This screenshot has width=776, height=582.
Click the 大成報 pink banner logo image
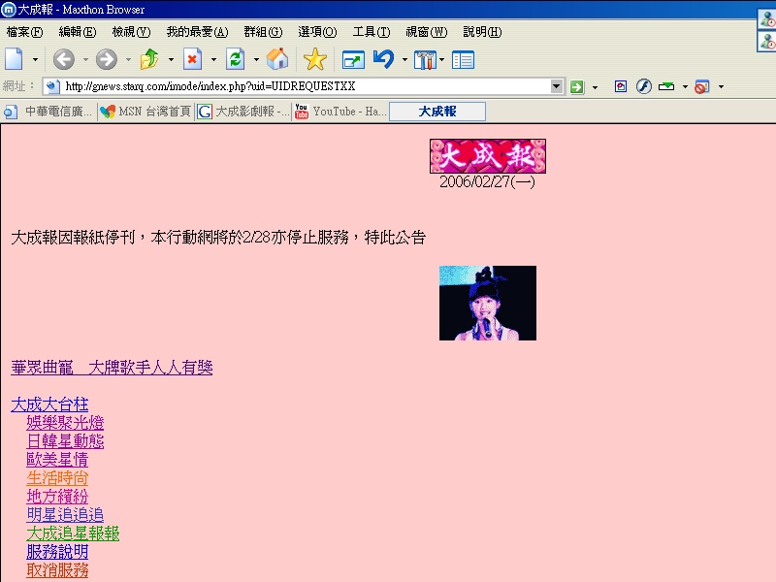click(x=488, y=156)
